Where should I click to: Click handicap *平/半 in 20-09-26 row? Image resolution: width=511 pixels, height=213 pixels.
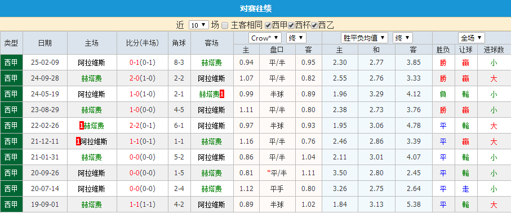pyautogui.click(x=277, y=173)
